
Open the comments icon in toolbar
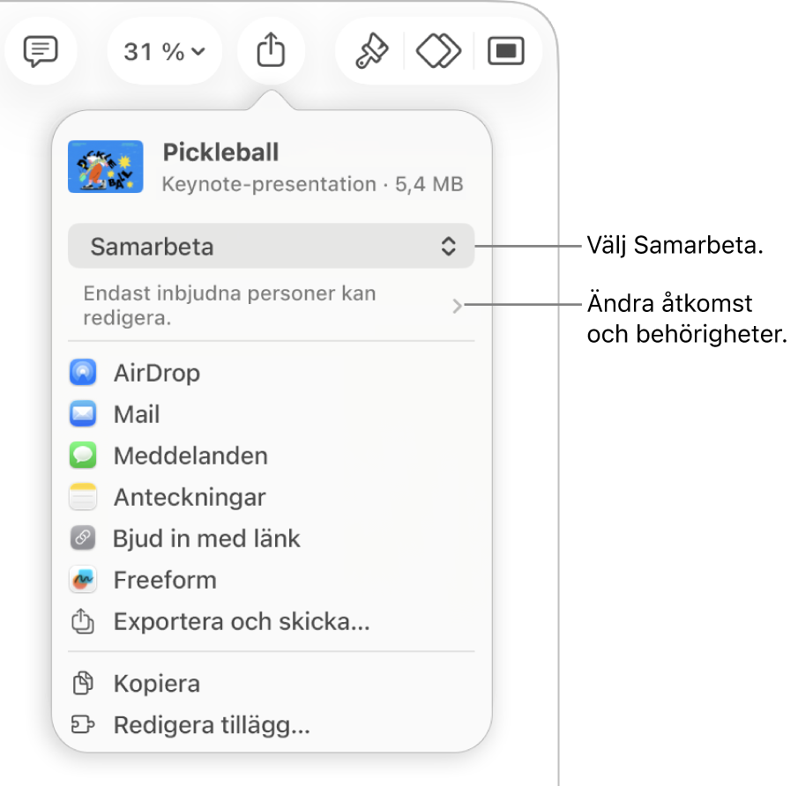41,51
